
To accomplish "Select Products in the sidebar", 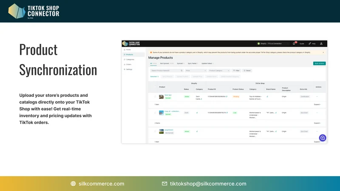I will tap(133, 55).
